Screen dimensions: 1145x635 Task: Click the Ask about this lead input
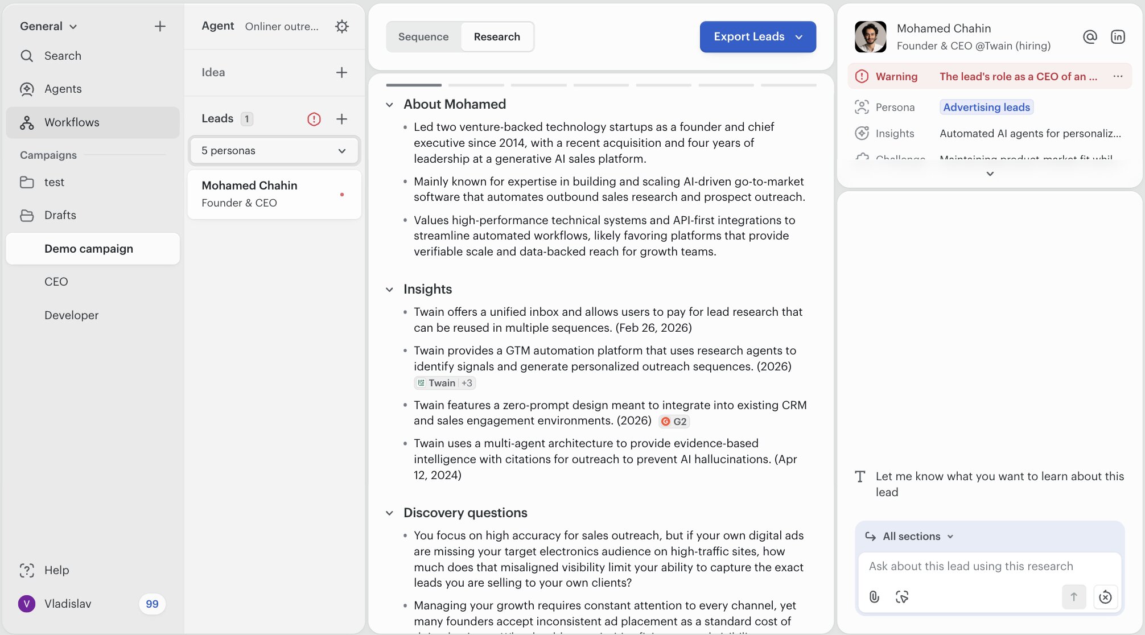(x=989, y=566)
